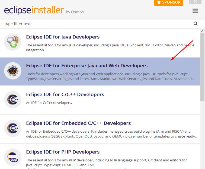The height and width of the screenshot is (169, 205).
Task: Select Eclipse IDE for Embedded C/C++ Developers title
Action: [x=78, y=123]
